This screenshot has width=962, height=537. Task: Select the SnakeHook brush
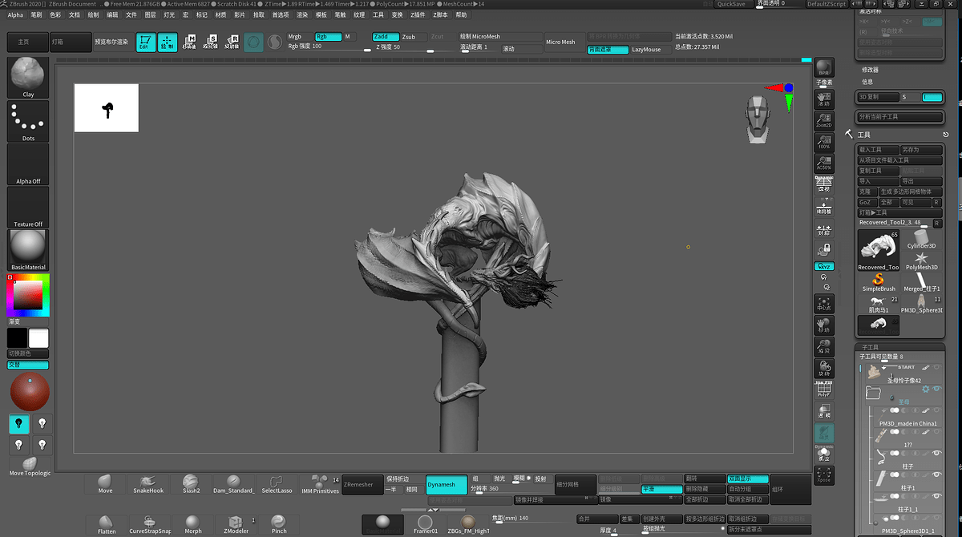pyautogui.click(x=148, y=483)
